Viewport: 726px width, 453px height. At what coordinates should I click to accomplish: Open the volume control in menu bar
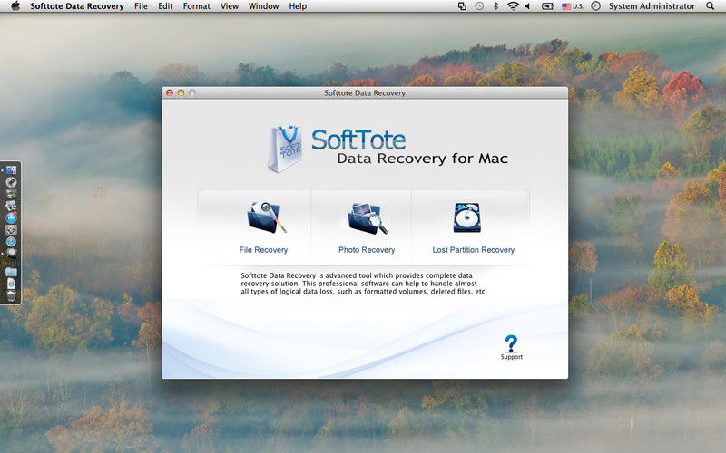coord(527,6)
